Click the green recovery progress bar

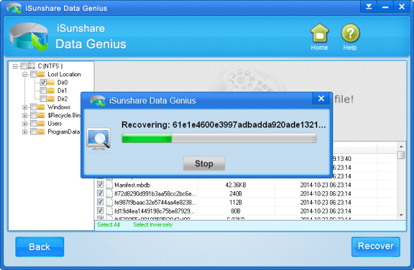219,138
